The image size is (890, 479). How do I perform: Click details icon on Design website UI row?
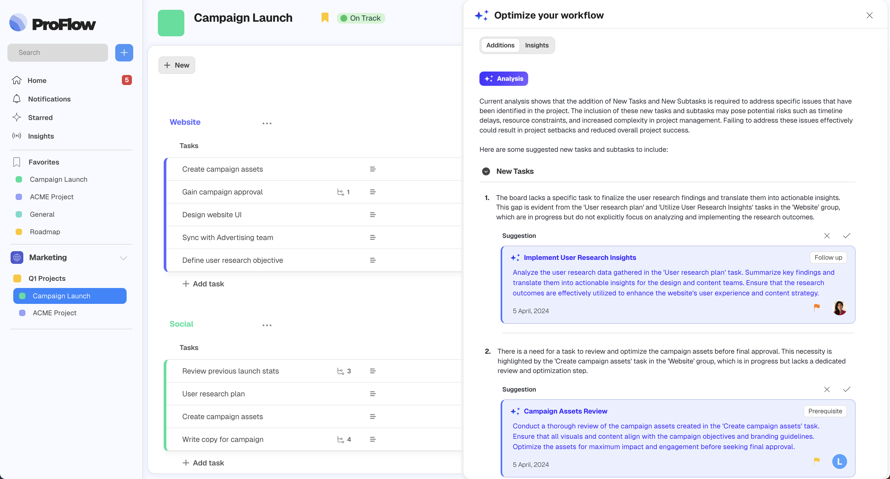(x=372, y=215)
